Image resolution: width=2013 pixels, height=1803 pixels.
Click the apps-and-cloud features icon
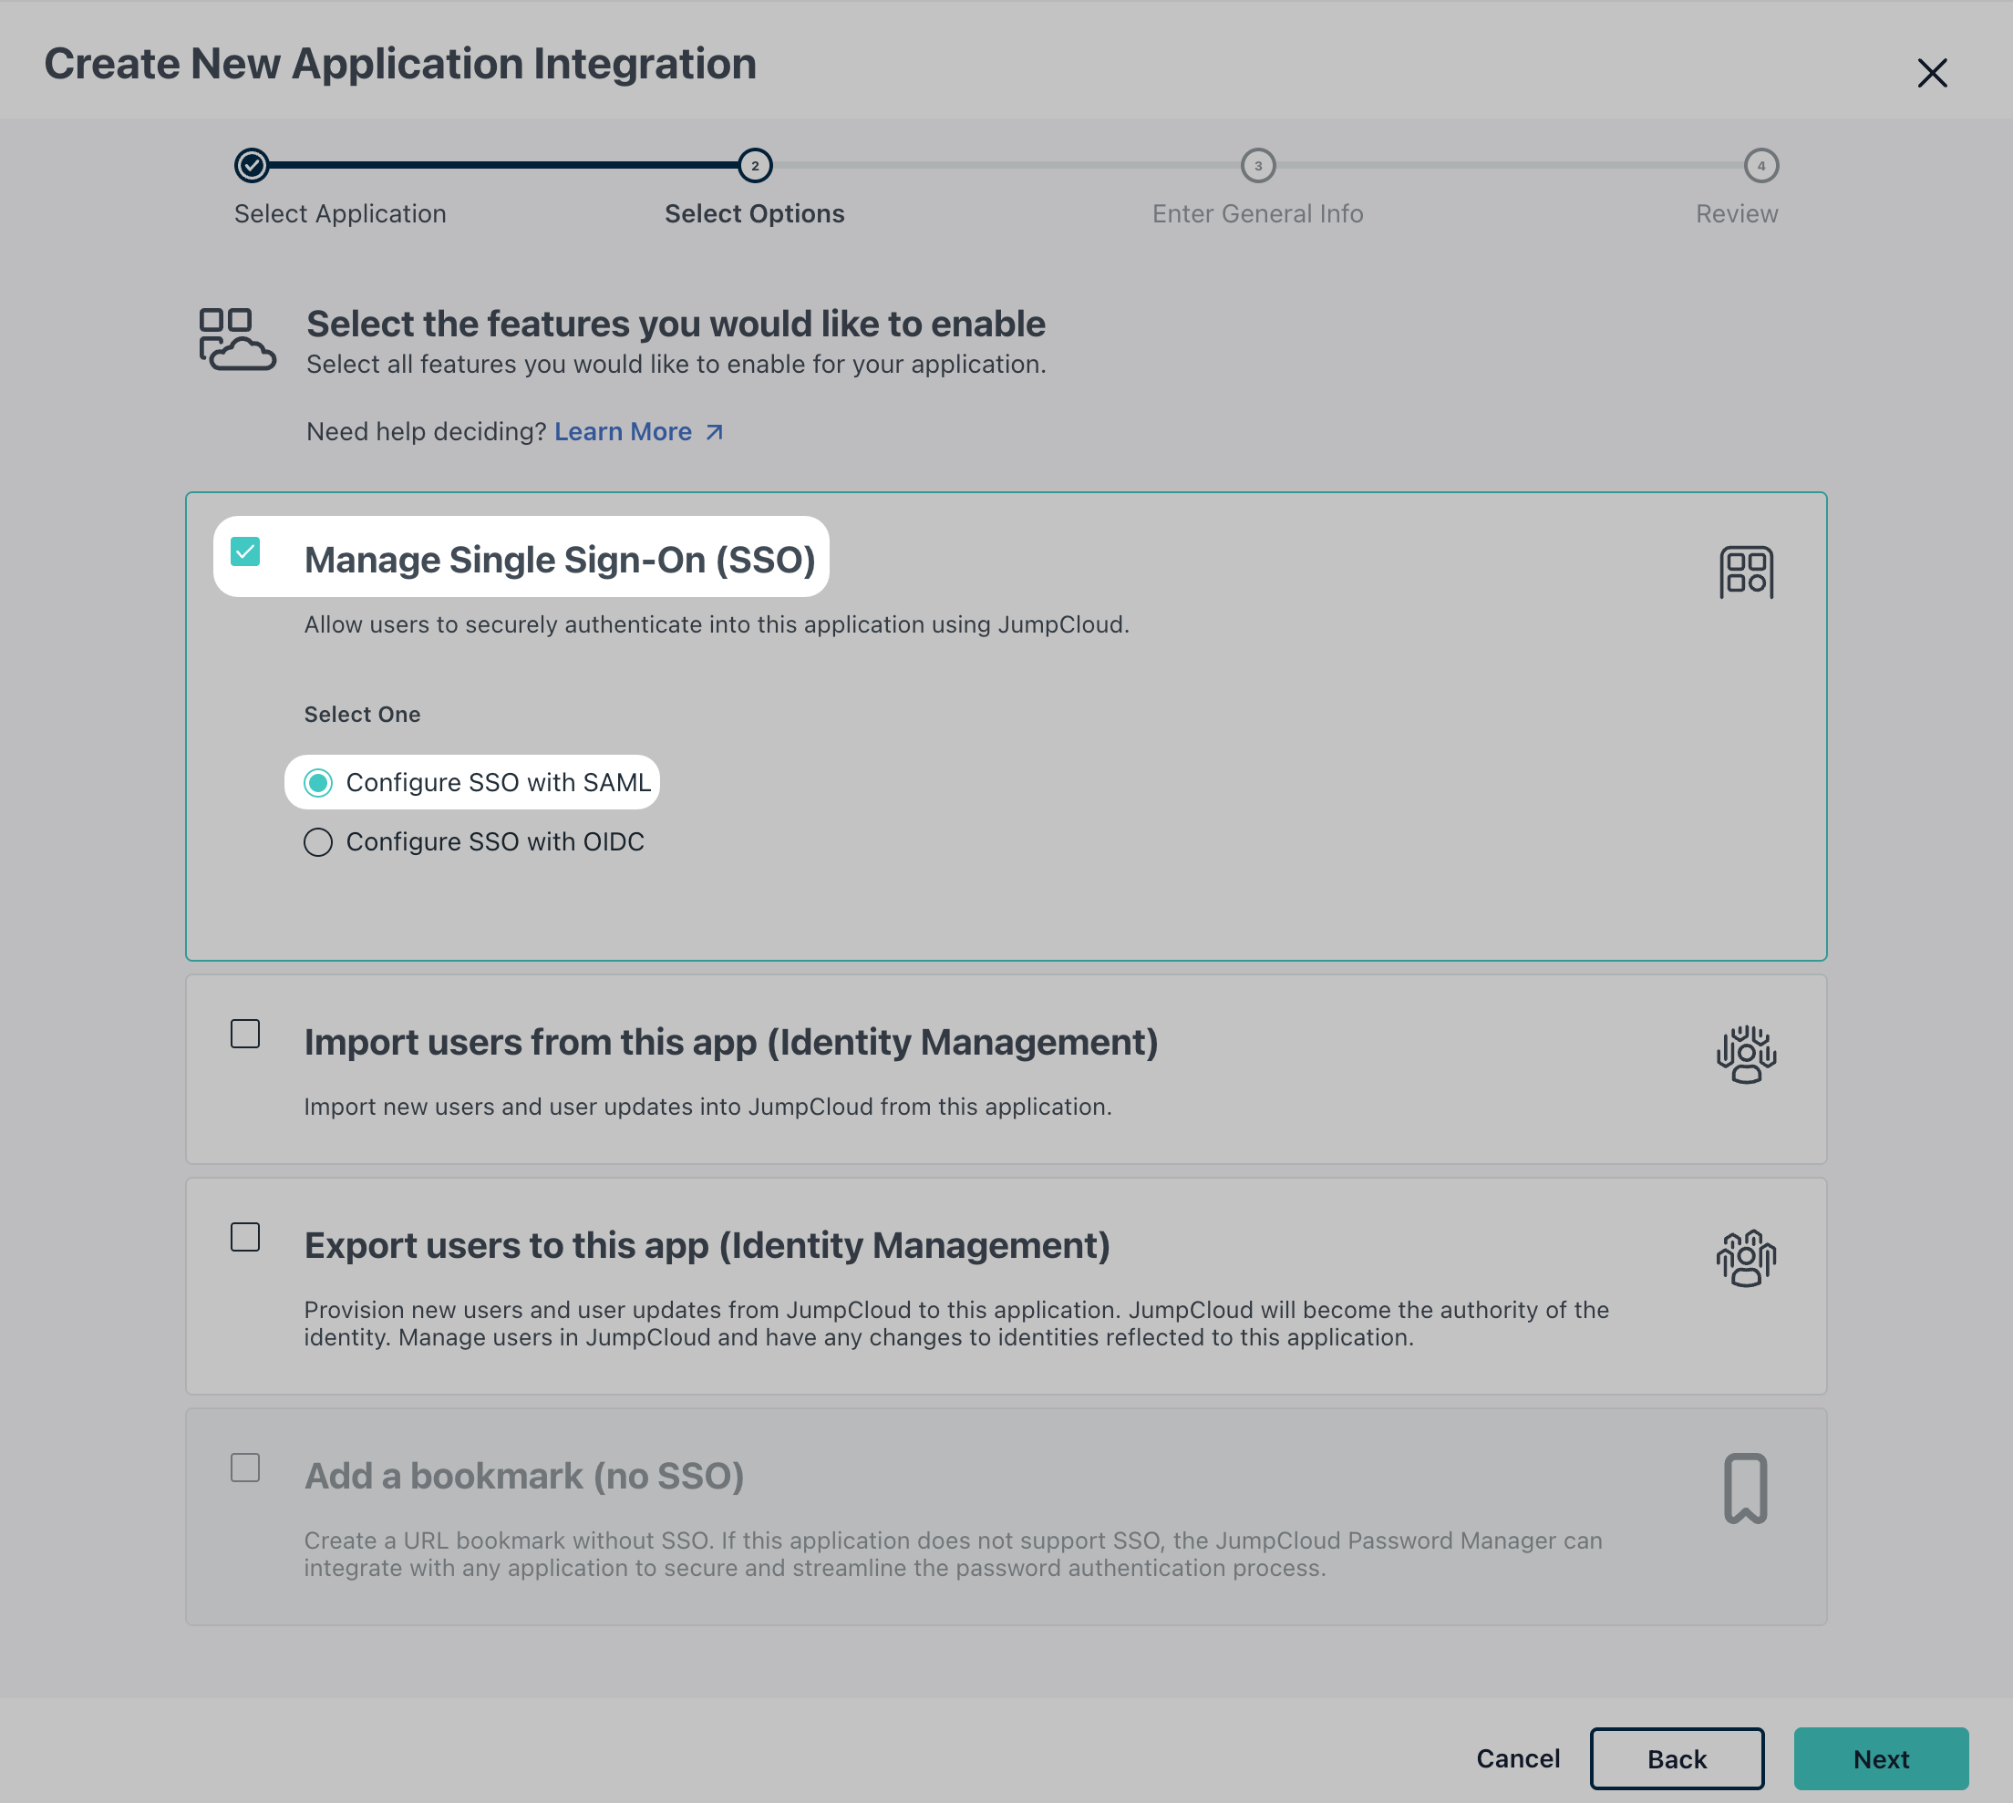(x=237, y=339)
